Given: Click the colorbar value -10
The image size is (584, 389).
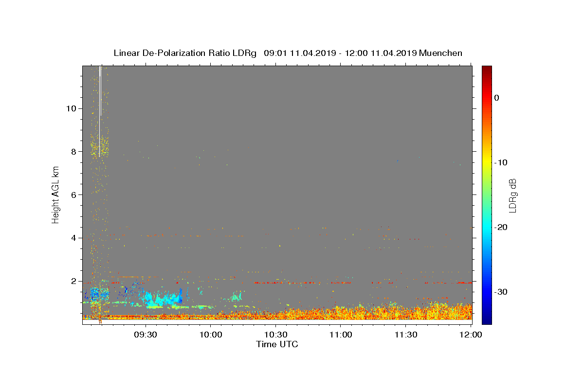Looking at the screenshot, I should (x=501, y=162).
